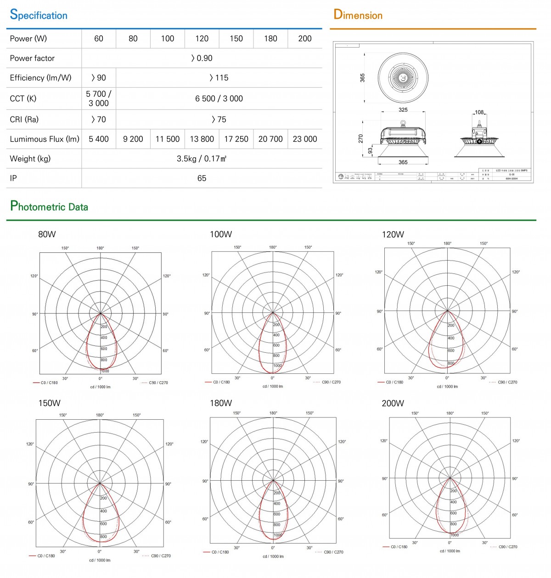Click the IP value 65

202,178
